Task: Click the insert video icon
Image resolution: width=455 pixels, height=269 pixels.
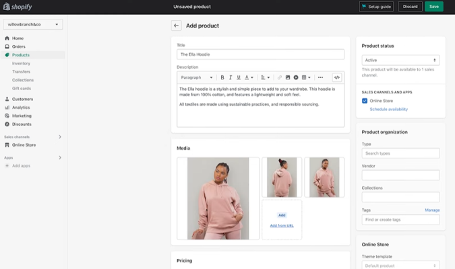Action: pos(296,77)
